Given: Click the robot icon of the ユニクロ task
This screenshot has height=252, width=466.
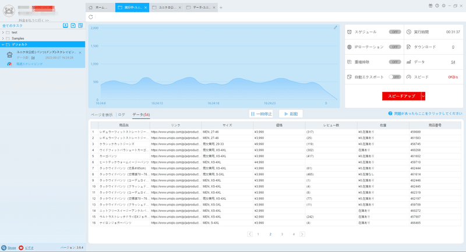Looking at the screenshot, I should (9, 55).
